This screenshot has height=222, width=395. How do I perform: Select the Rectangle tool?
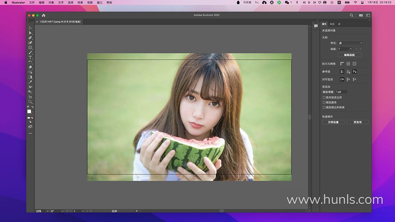(30, 48)
